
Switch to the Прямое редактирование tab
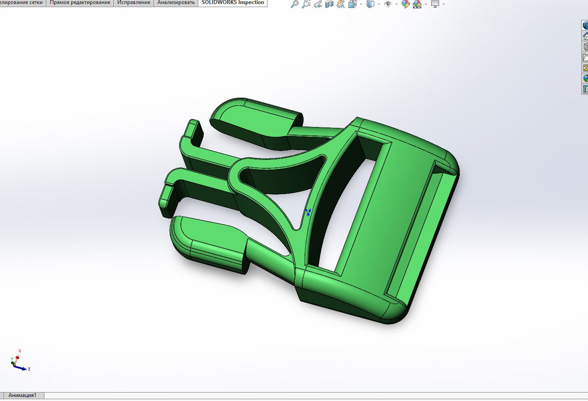click(80, 3)
